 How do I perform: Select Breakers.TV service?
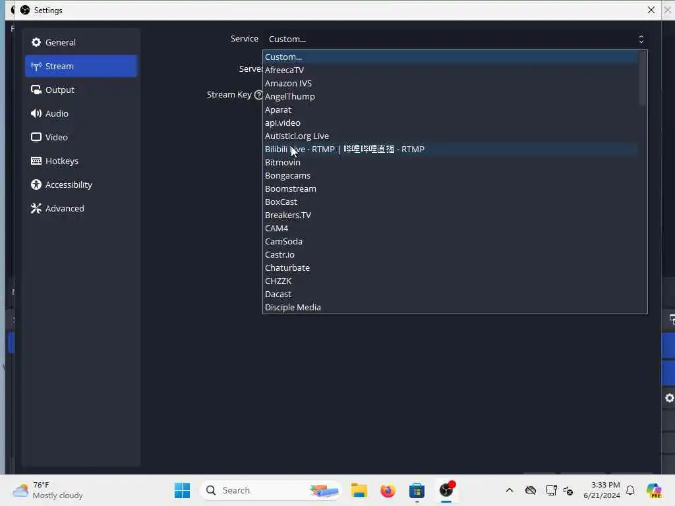point(451,215)
